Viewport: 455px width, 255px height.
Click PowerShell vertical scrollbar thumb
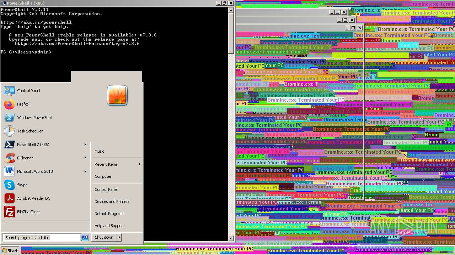[231, 33]
